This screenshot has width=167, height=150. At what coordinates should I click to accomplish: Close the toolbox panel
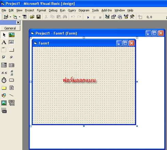click(x=18, y=22)
